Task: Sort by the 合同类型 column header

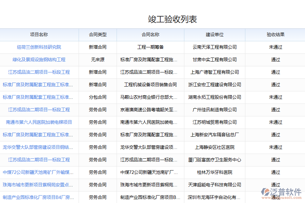Action: pyautogui.click(x=98, y=35)
